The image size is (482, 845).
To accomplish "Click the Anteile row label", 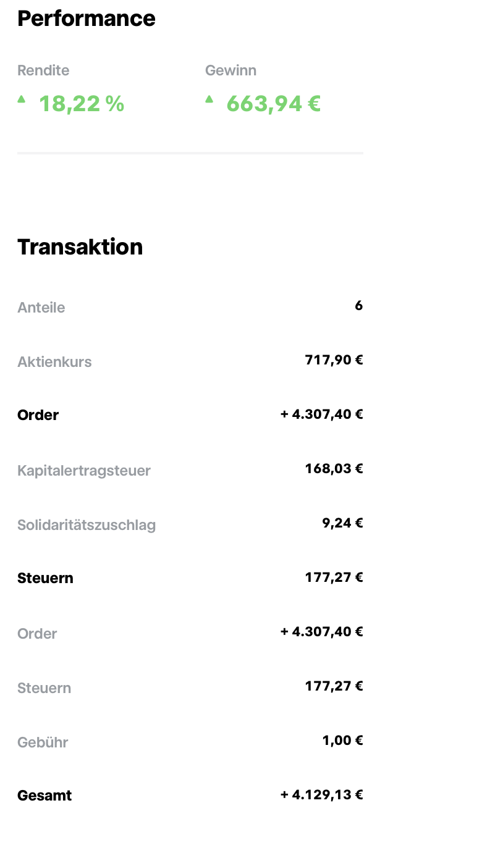I will 41,308.
